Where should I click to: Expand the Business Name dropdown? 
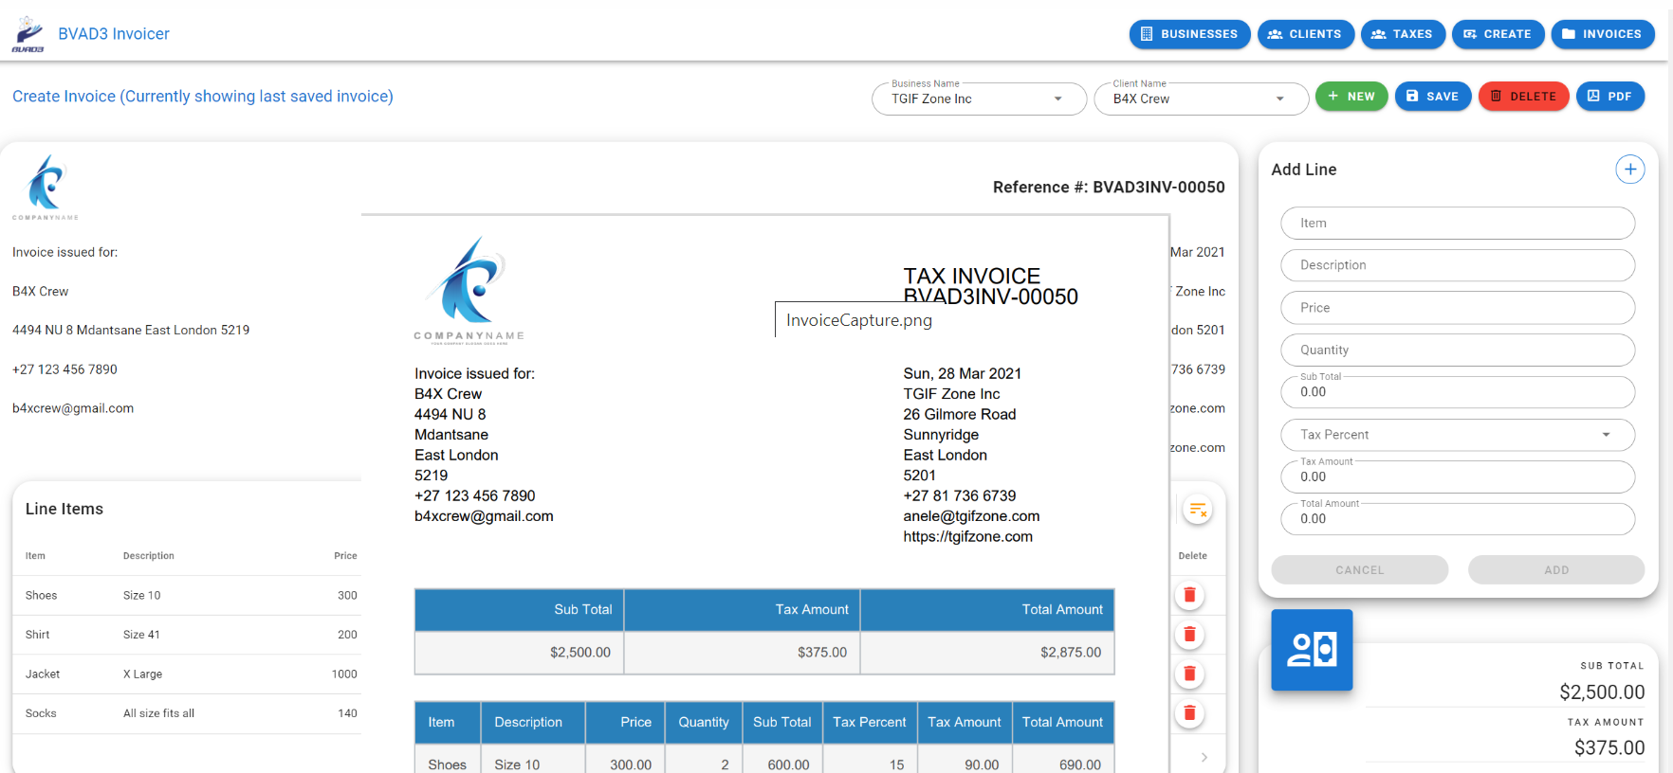(979, 99)
